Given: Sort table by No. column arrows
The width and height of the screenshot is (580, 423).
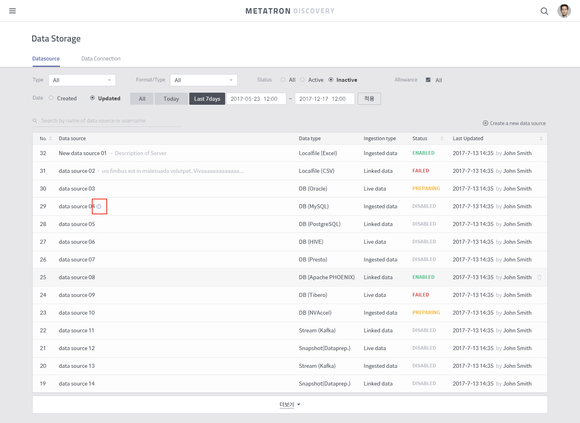Looking at the screenshot, I should [50, 139].
